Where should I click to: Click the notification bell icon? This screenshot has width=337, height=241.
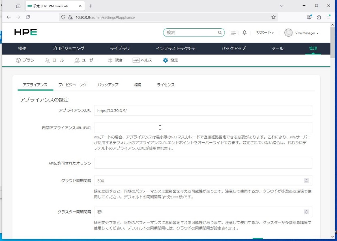click(245, 33)
